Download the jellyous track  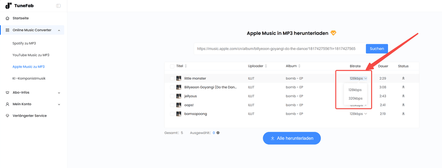[x=403, y=96]
